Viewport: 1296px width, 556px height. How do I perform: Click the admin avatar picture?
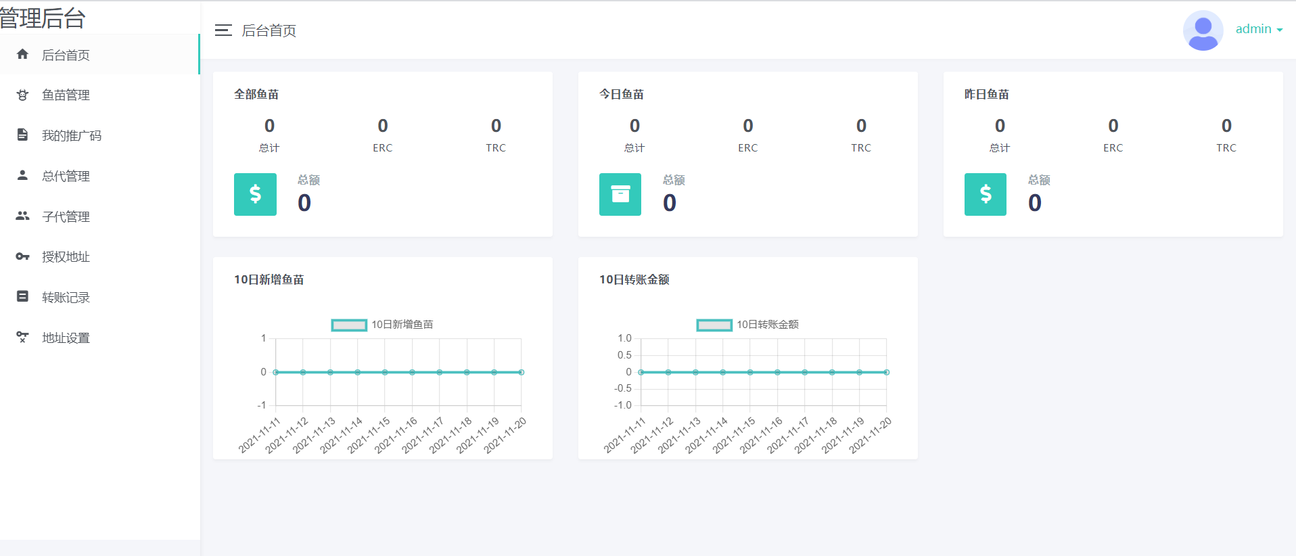coord(1203,30)
